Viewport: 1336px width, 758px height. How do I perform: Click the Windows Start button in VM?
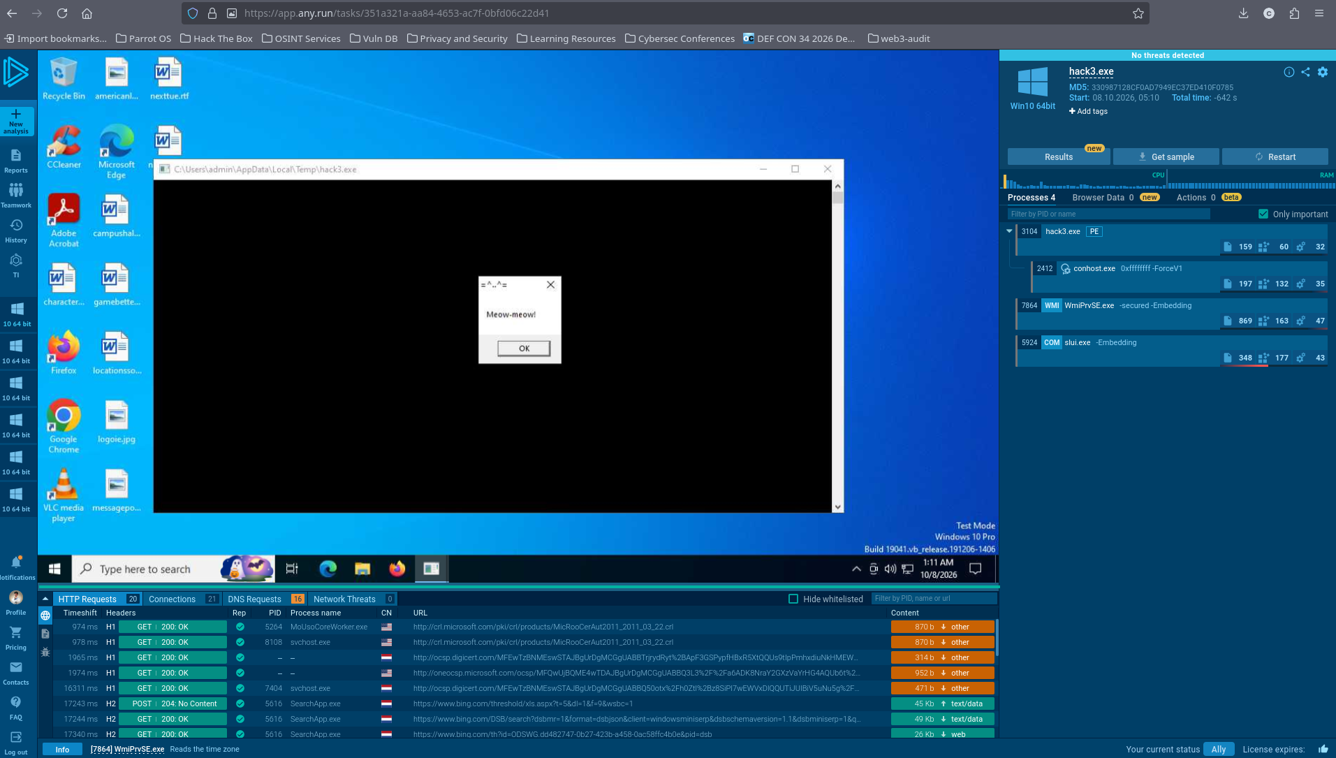54,569
